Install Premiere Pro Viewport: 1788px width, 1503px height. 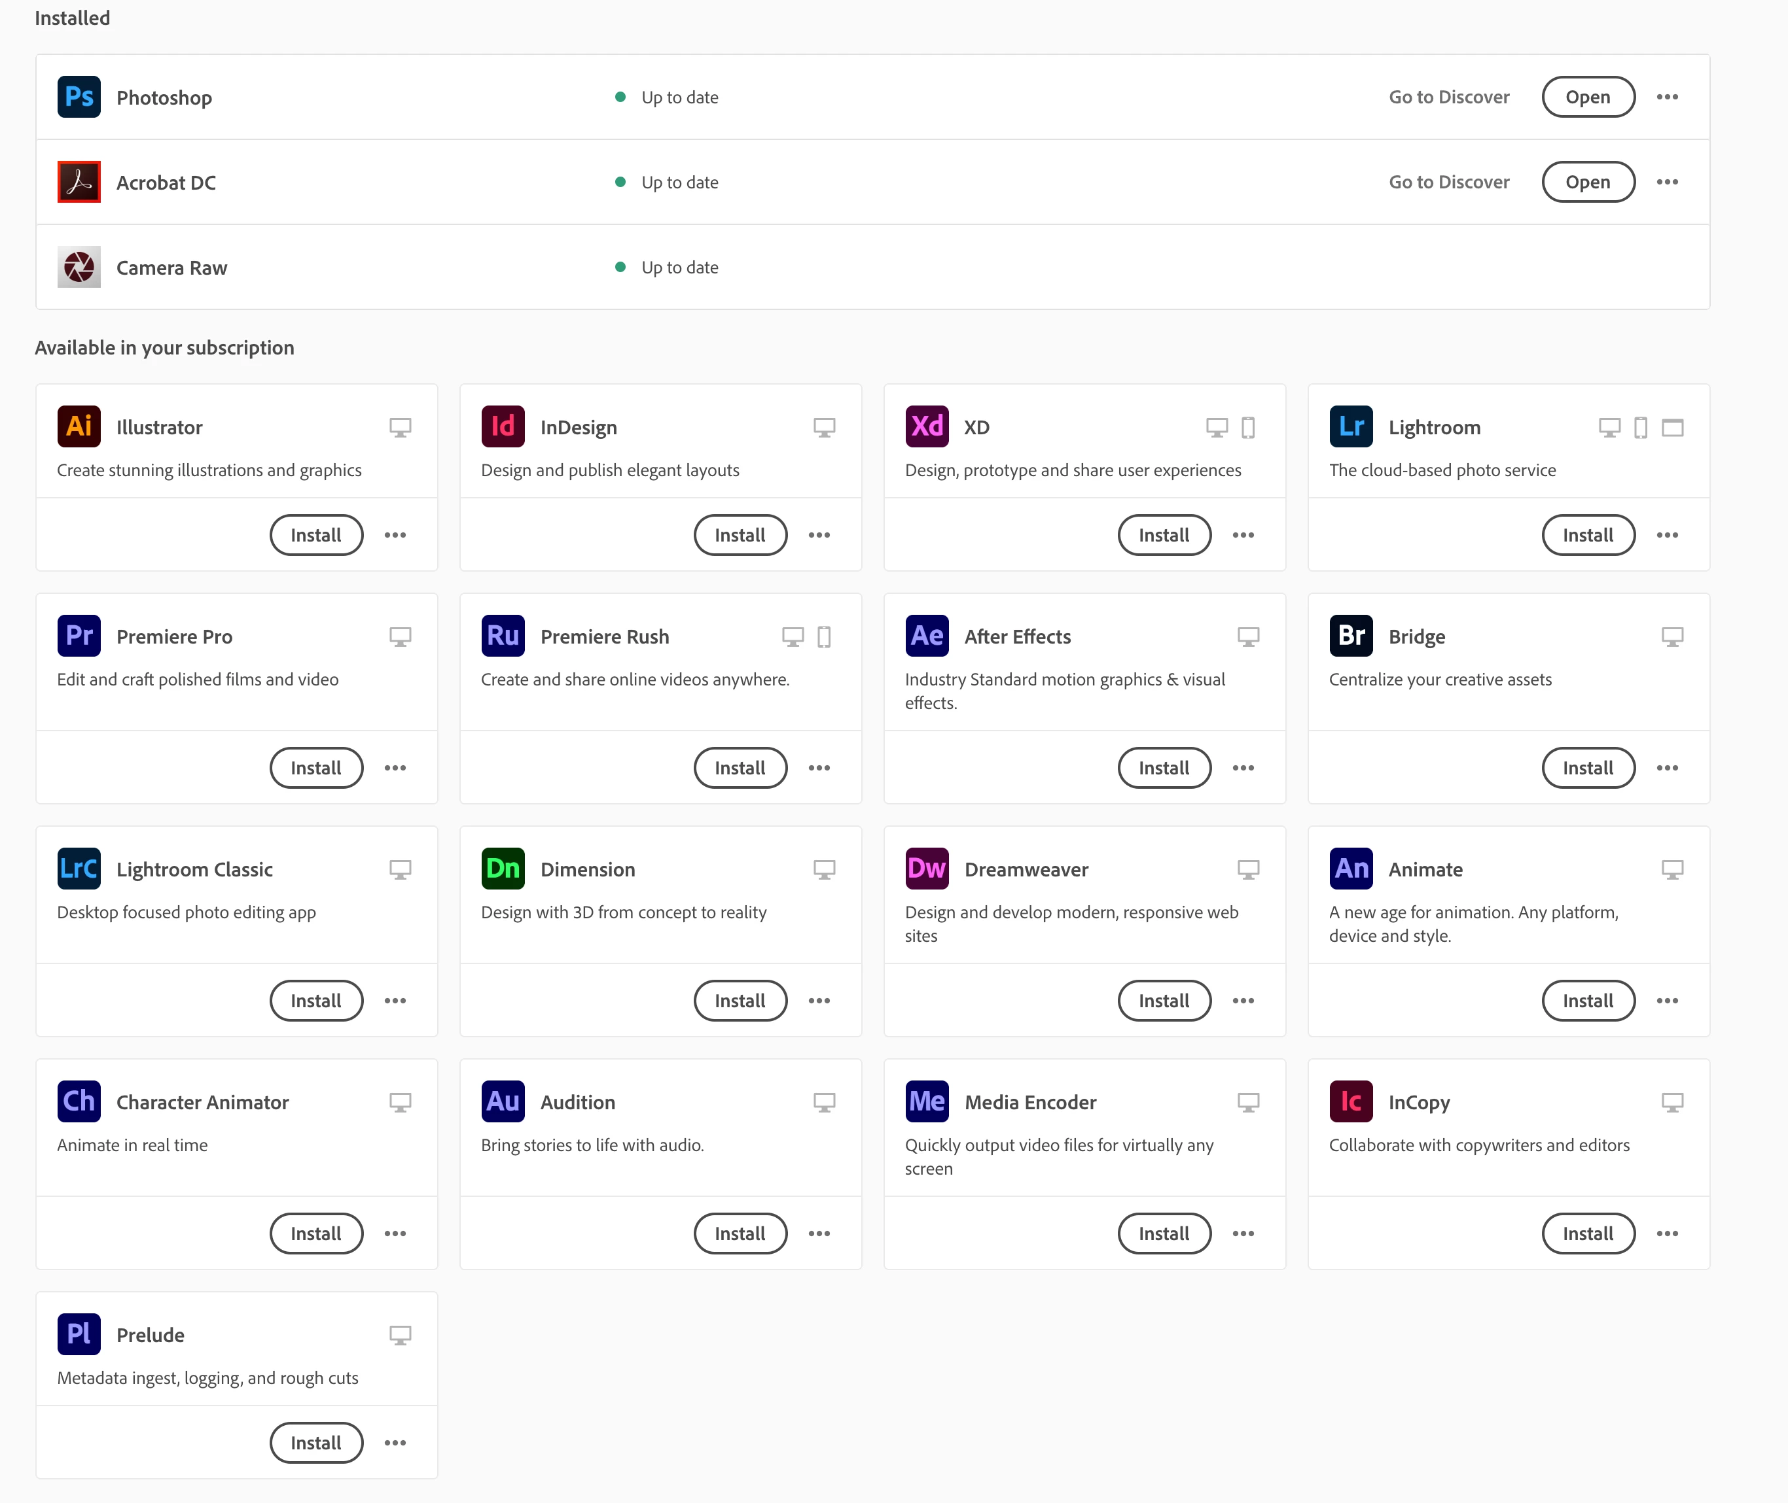pyautogui.click(x=316, y=768)
